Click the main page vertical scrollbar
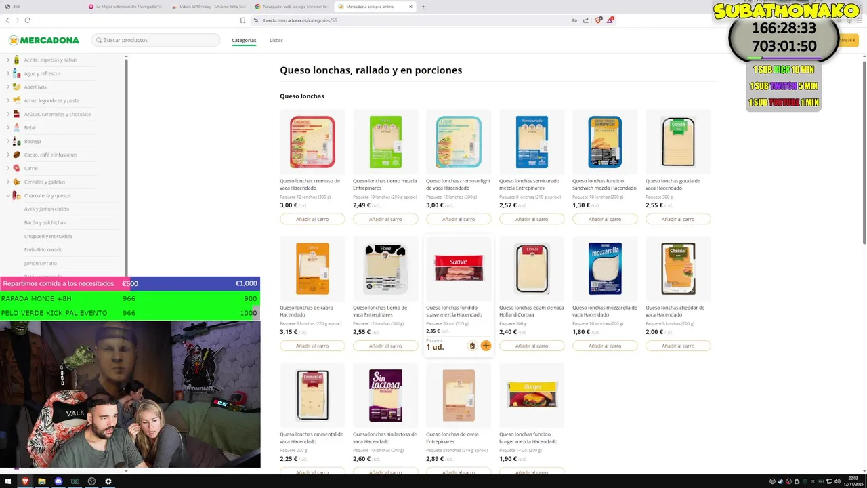The image size is (867, 488). [864, 152]
